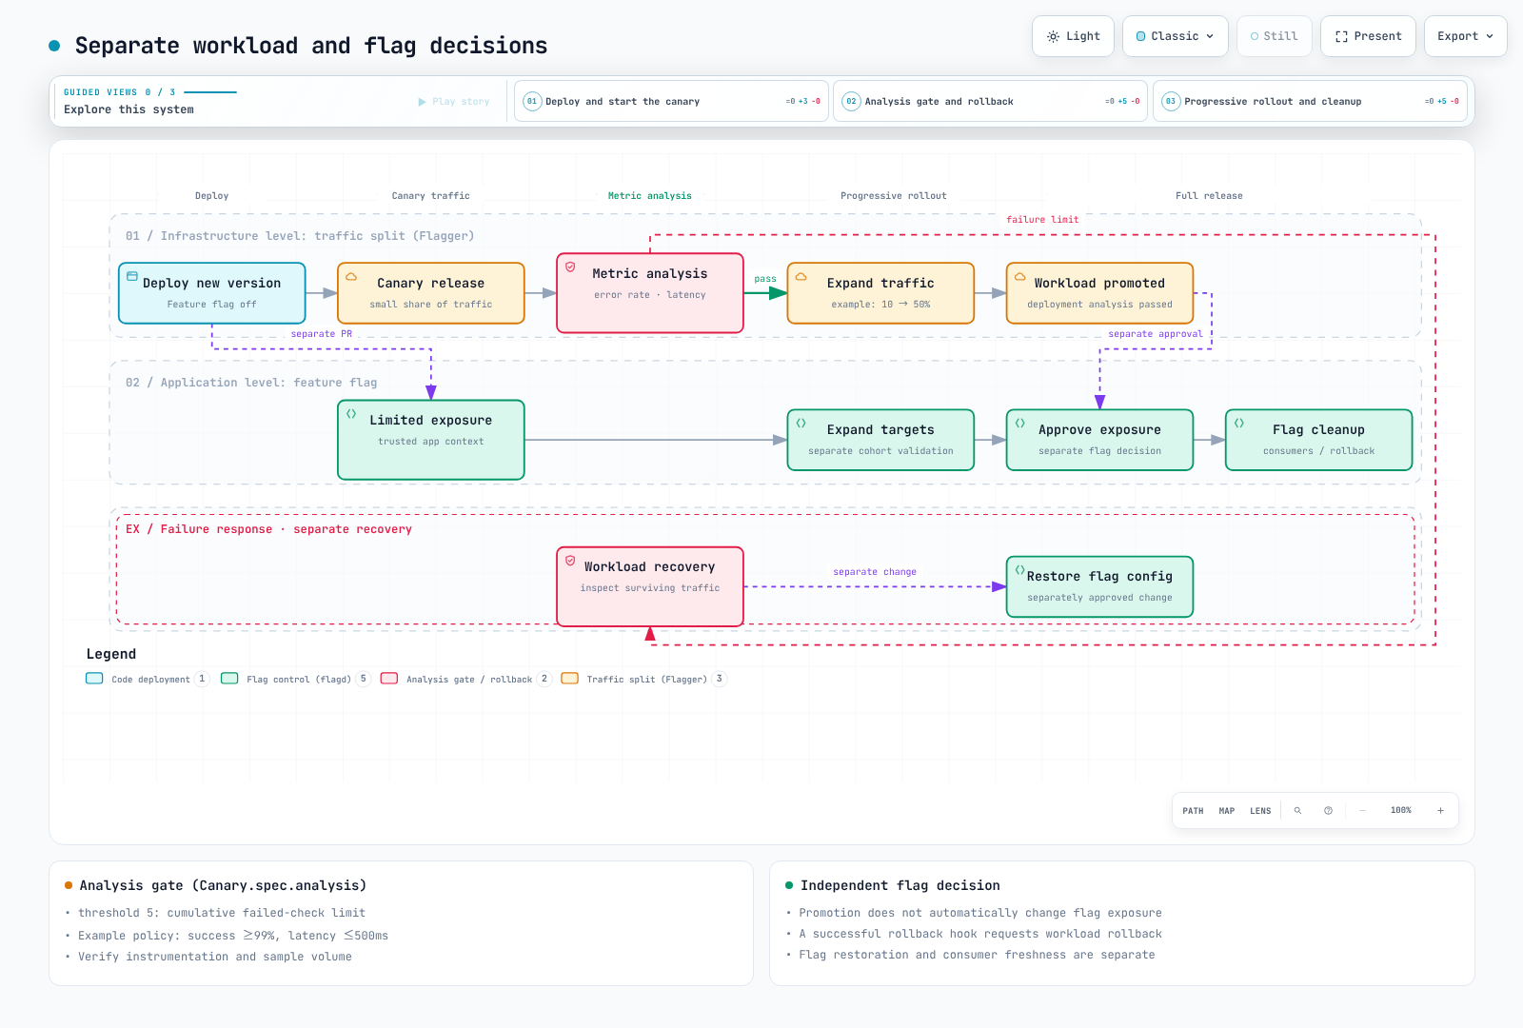The width and height of the screenshot is (1523, 1028).
Task: Click the 'separate approval' edge label
Action: [1156, 334]
